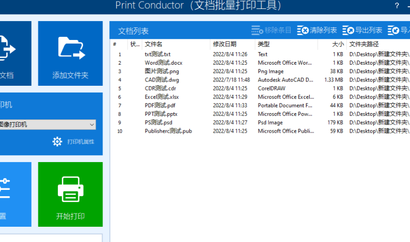Click the CorelDRAW type cell
The height and width of the screenshot is (242, 410).
tap(272, 88)
